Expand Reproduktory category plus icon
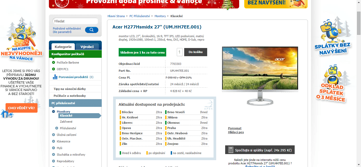 (x=54, y=161)
